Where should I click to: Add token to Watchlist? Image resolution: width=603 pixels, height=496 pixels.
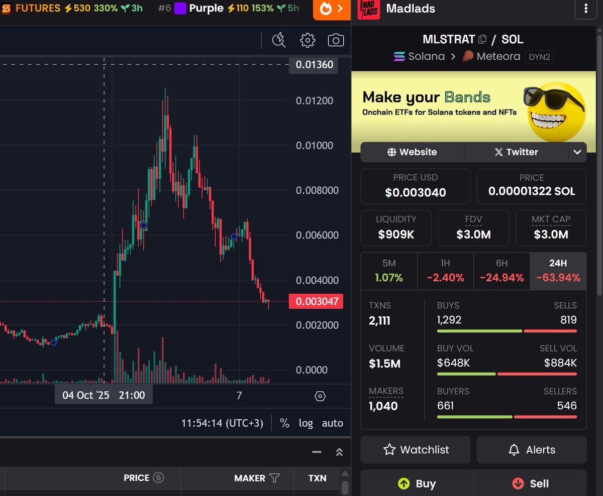[416, 450]
